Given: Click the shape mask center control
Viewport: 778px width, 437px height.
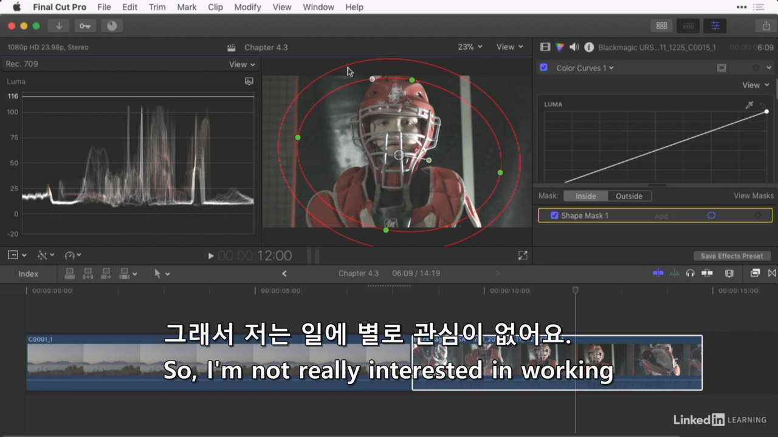Looking at the screenshot, I should (x=399, y=155).
